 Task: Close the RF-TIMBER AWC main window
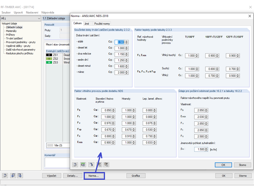tap(250, 7)
